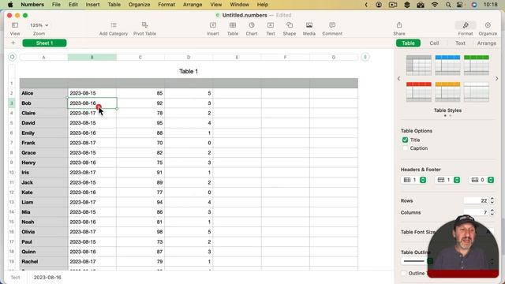Toggle the Format inspector panel
This screenshot has height=284, width=505.
[466, 25]
